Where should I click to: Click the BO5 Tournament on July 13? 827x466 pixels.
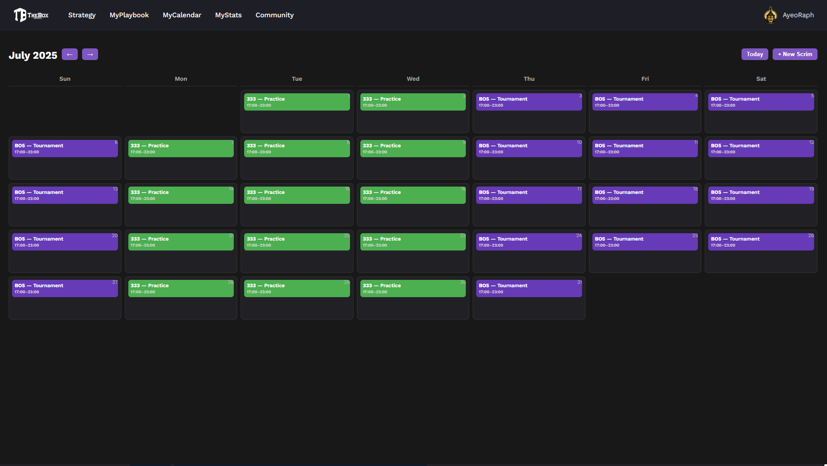coord(65,195)
